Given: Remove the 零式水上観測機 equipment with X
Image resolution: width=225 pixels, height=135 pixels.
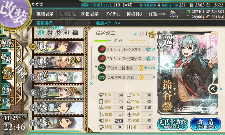Looking at the screenshot, I should [154, 68].
